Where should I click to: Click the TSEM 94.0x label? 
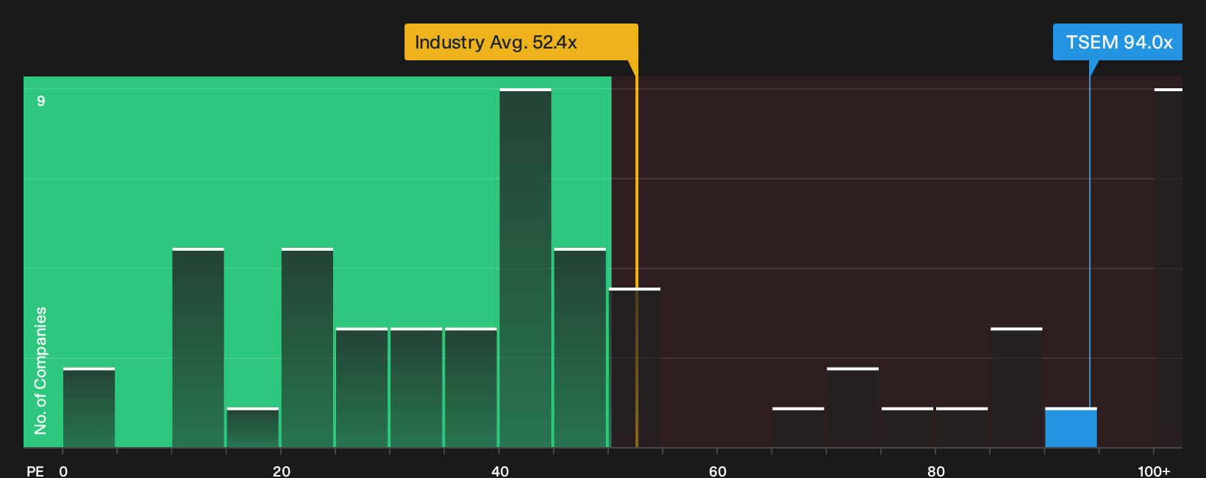1118,42
